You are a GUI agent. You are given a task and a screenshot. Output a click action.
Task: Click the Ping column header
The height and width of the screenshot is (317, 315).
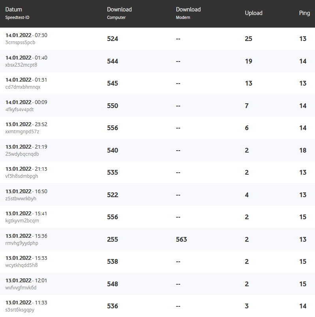point(304,13)
